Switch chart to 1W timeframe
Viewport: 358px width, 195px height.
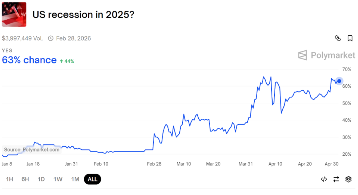[58, 179]
